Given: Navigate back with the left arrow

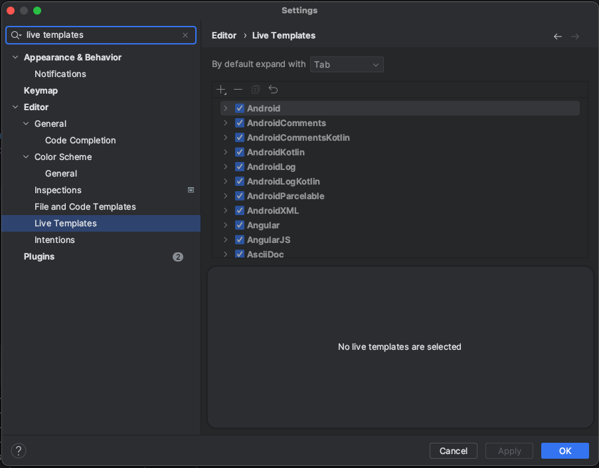Looking at the screenshot, I should 557,36.
